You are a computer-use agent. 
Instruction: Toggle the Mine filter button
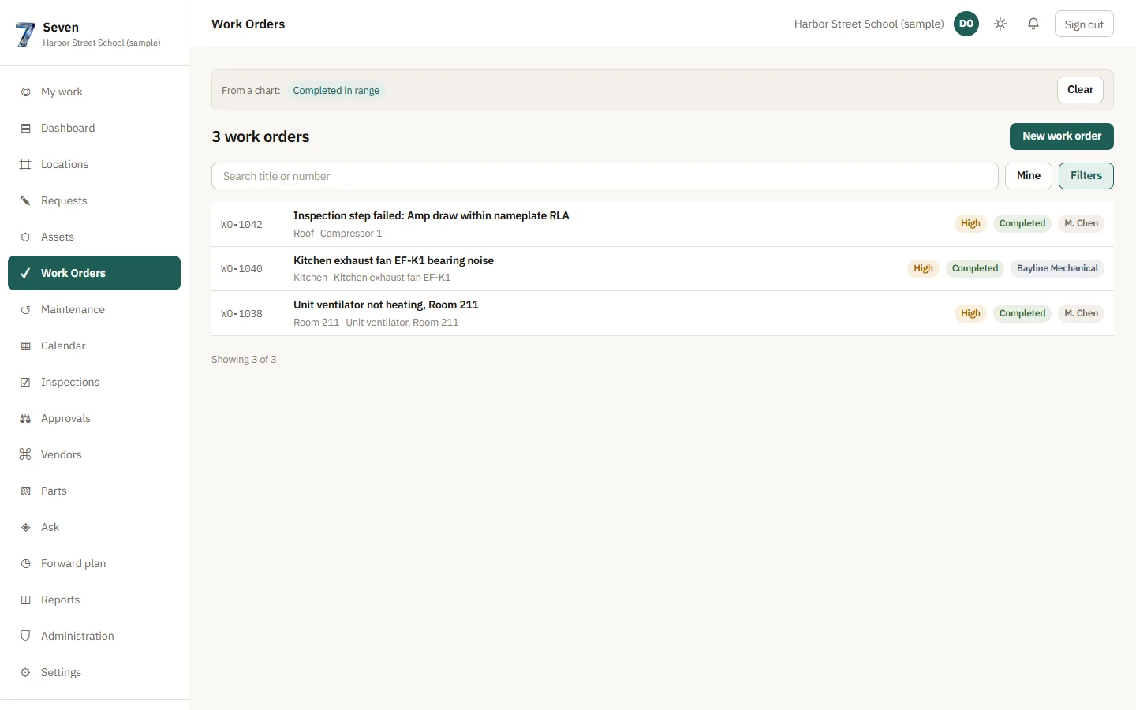tap(1029, 176)
